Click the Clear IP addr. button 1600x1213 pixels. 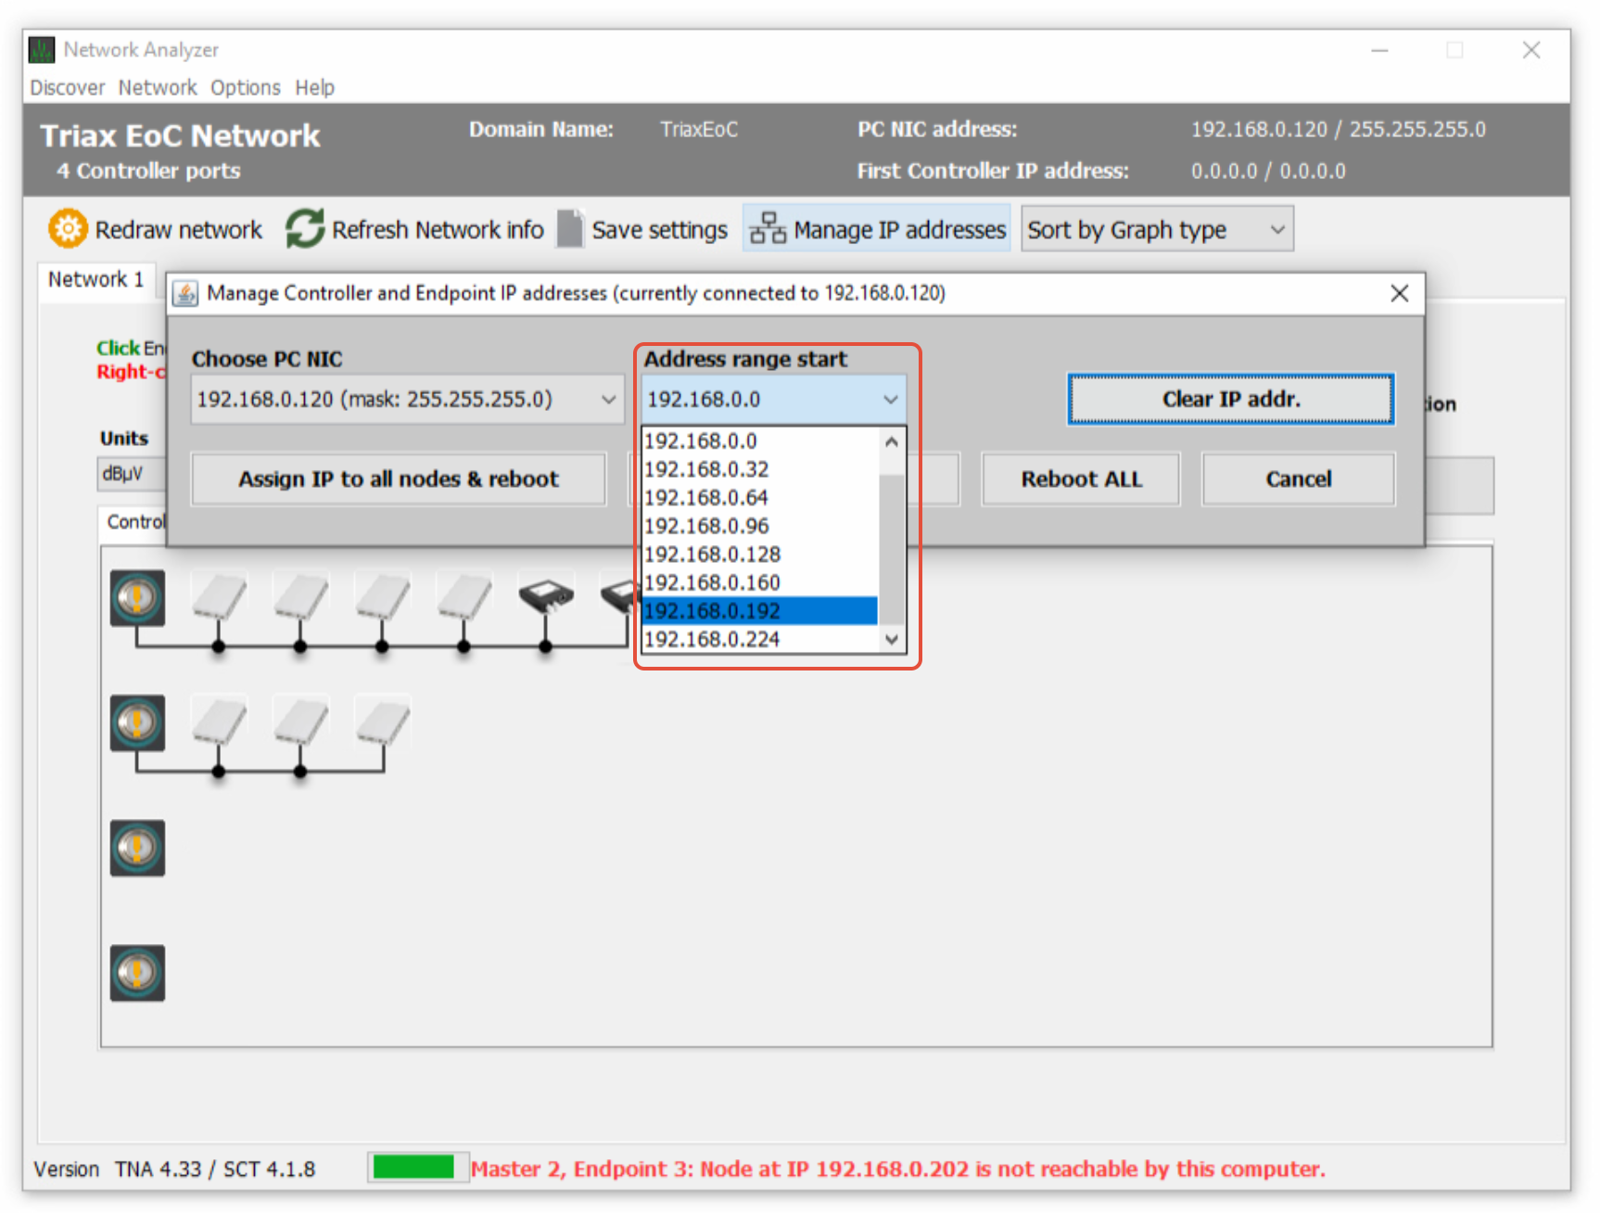tap(1231, 400)
